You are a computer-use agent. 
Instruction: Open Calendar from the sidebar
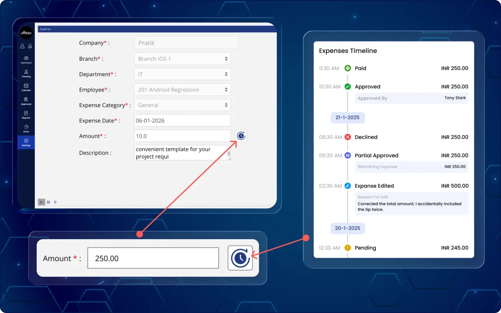point(26,87)
